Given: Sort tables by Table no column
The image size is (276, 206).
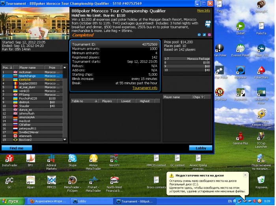Looking at the screenshot, I should [x=84, y=101].
